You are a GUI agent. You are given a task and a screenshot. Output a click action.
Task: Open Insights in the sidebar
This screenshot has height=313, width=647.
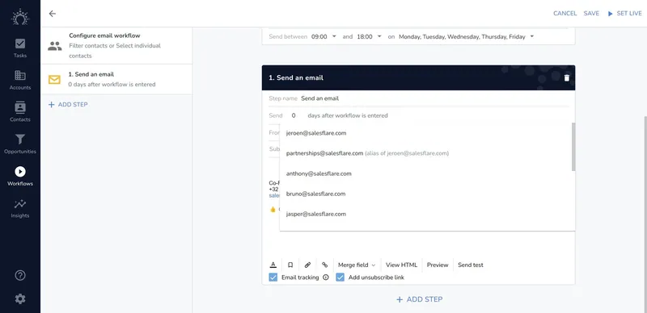(19, 208)
